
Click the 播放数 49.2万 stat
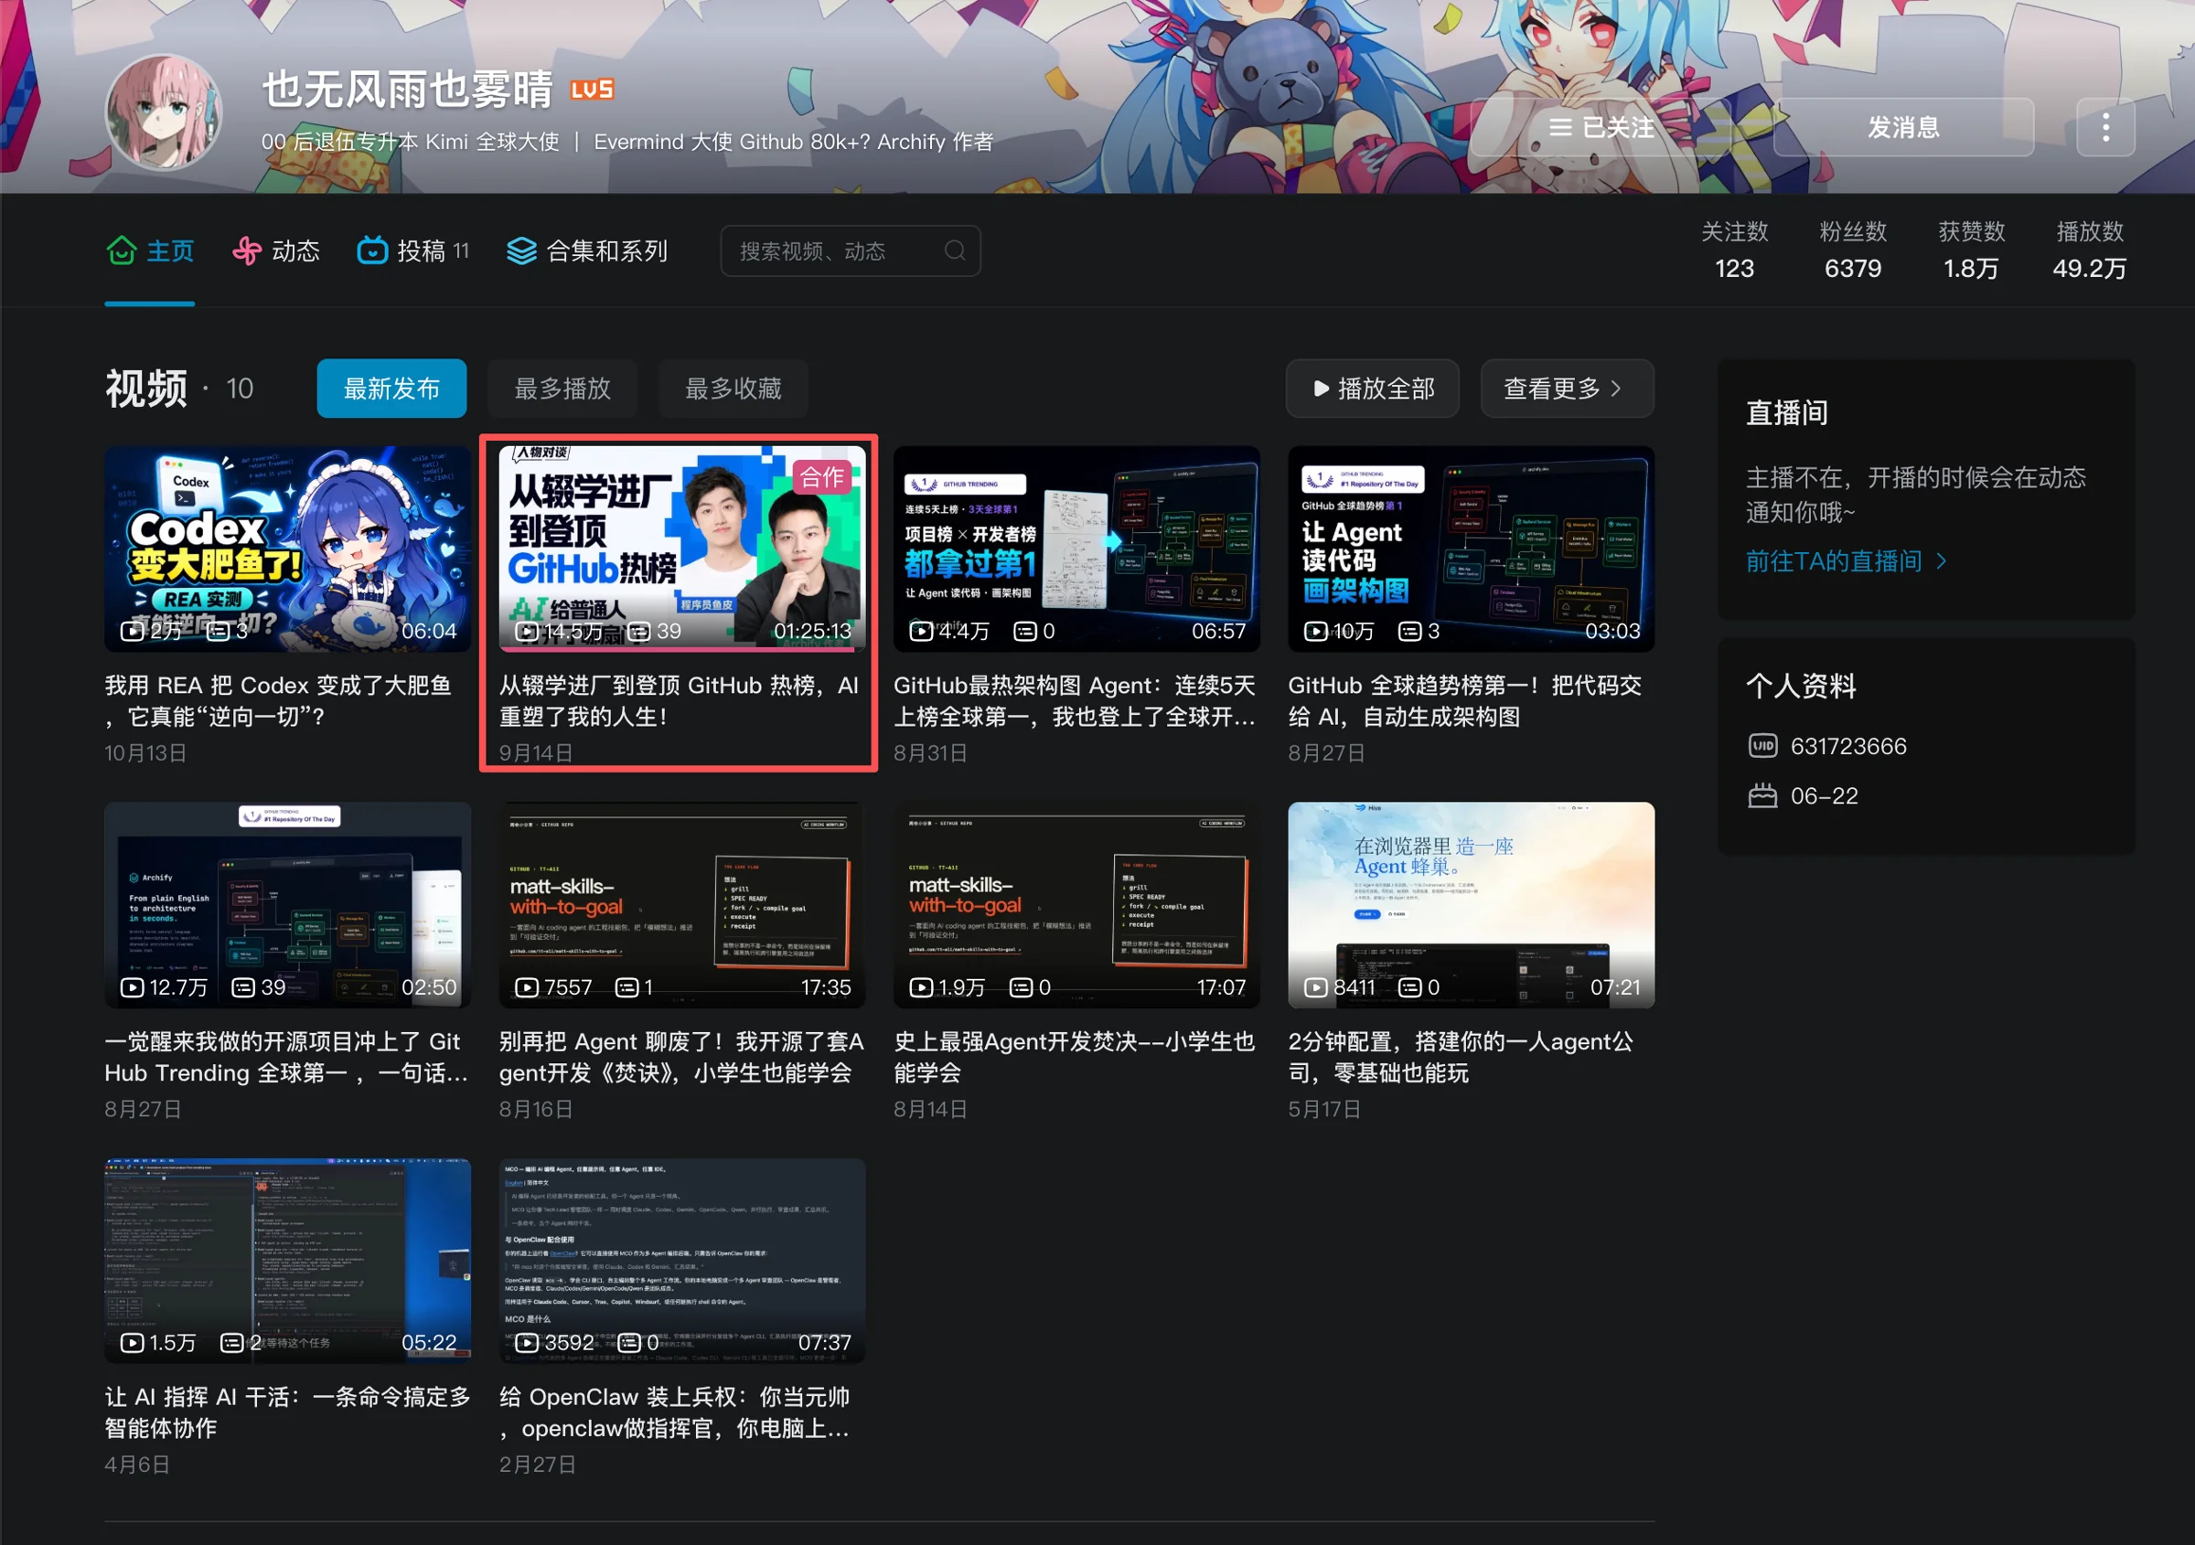coord(2090,250)
